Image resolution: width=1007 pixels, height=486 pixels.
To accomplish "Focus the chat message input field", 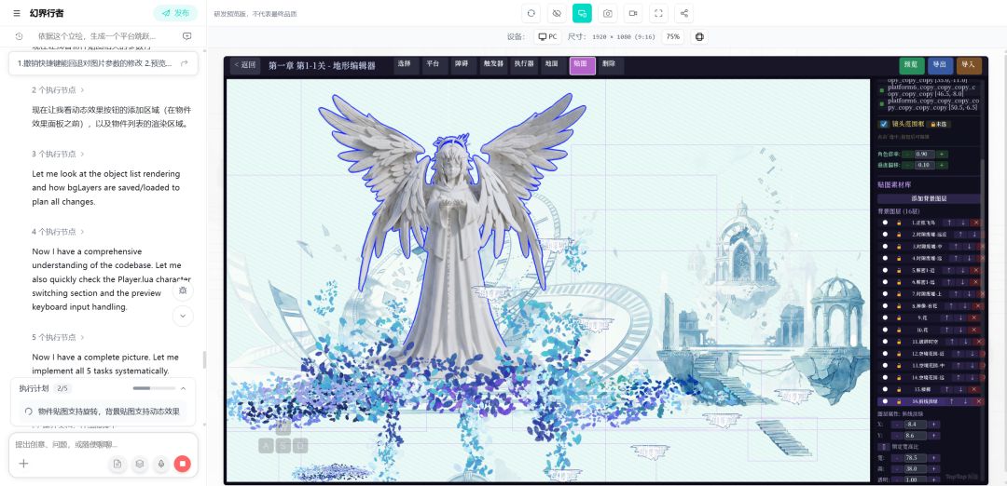I will click(x=103, y=444).
